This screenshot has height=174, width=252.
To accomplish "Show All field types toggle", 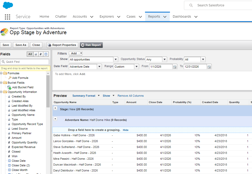I will 30,54.
